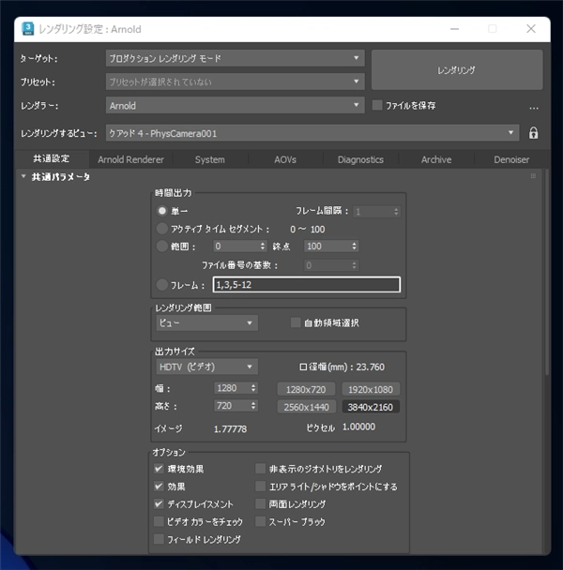Click the 範囲 start field showing 0
The width and height of the screenshot is (563, 570).
click(x=236, y=247)
